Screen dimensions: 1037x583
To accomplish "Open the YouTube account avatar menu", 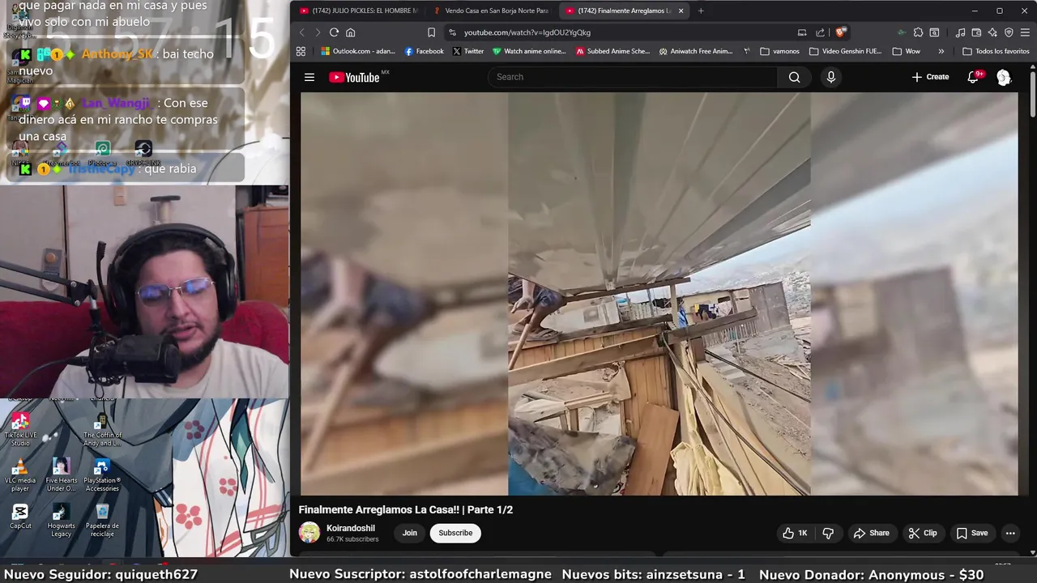I will [x=1004, y=77].
